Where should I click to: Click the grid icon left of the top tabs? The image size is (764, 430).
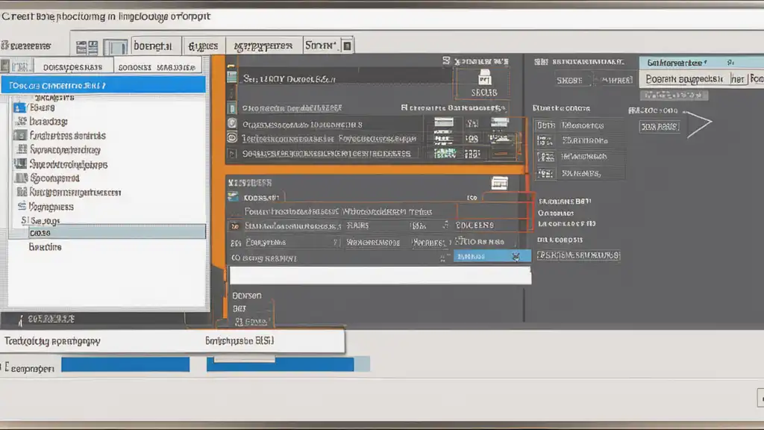[x=86, y=46]
